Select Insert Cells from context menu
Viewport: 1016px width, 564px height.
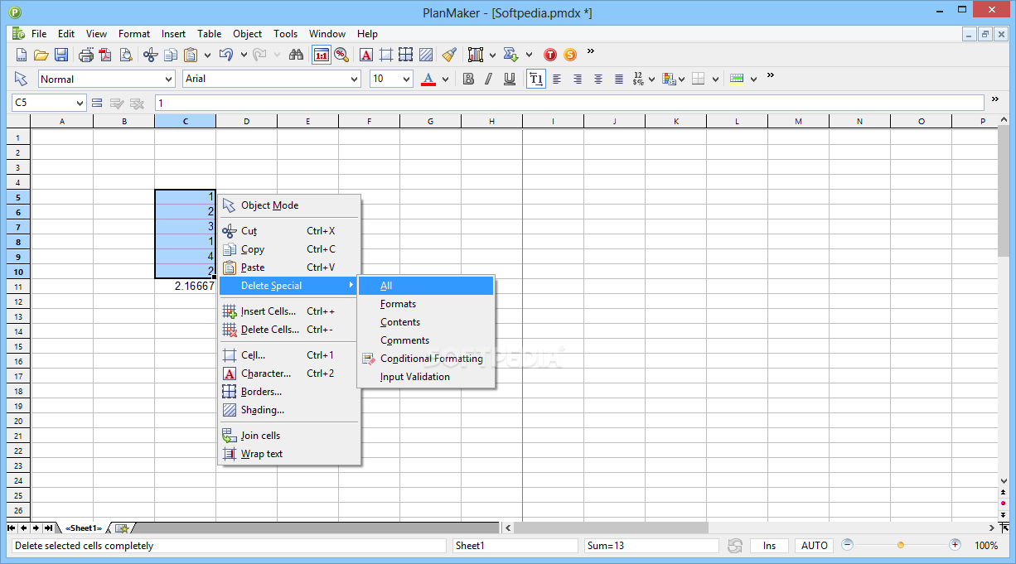(x=288, y=311)
